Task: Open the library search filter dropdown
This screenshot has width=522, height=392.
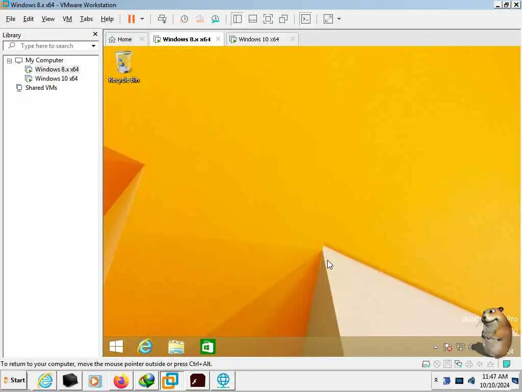Action: [x=94, y=45]
